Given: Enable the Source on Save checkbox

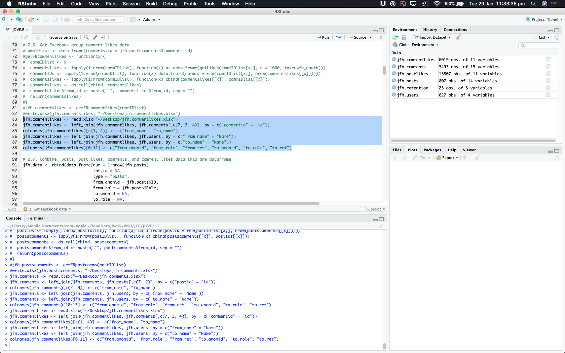Looking at the screenshot, I should point(47,37).
